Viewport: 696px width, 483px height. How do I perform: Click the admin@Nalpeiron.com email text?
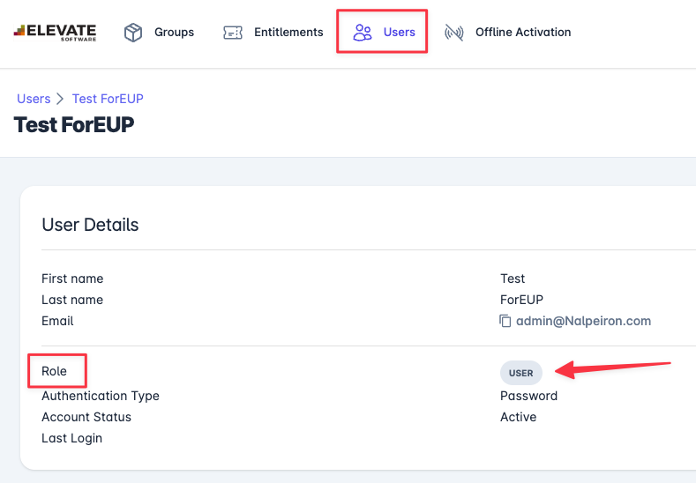coord(584,321)
